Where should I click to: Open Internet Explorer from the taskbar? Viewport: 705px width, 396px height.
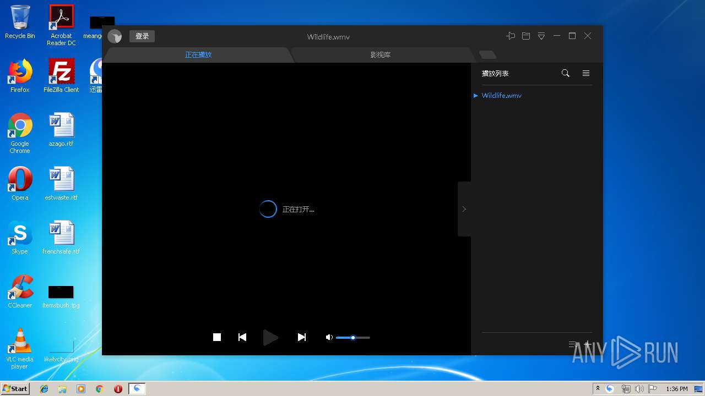pos(44,389)
